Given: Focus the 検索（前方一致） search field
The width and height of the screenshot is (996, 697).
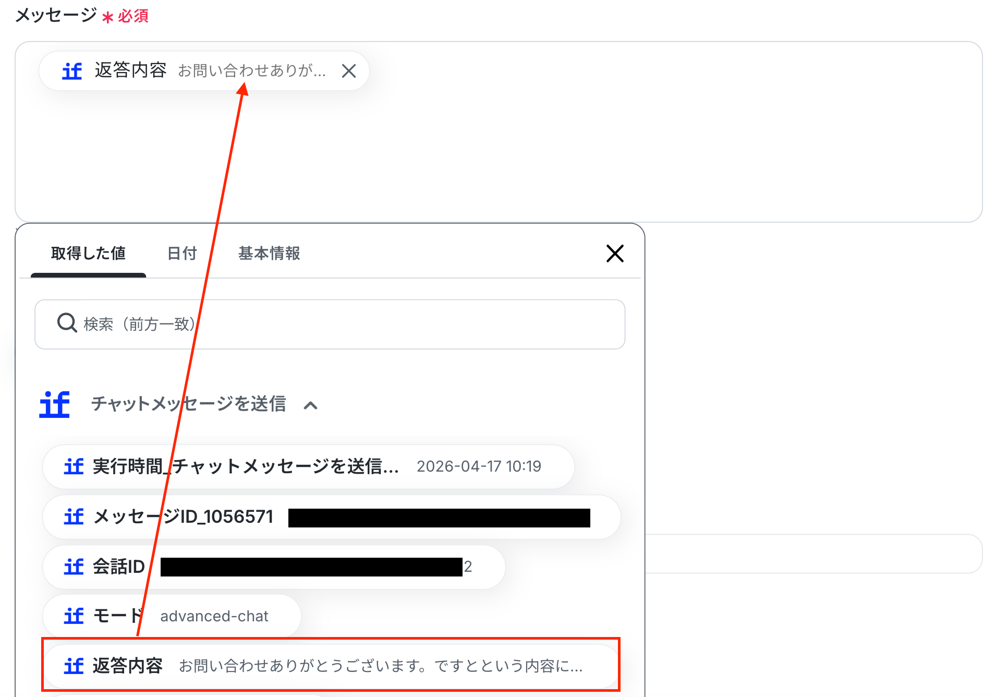Looking at the screenshot, I should [330, 324].
